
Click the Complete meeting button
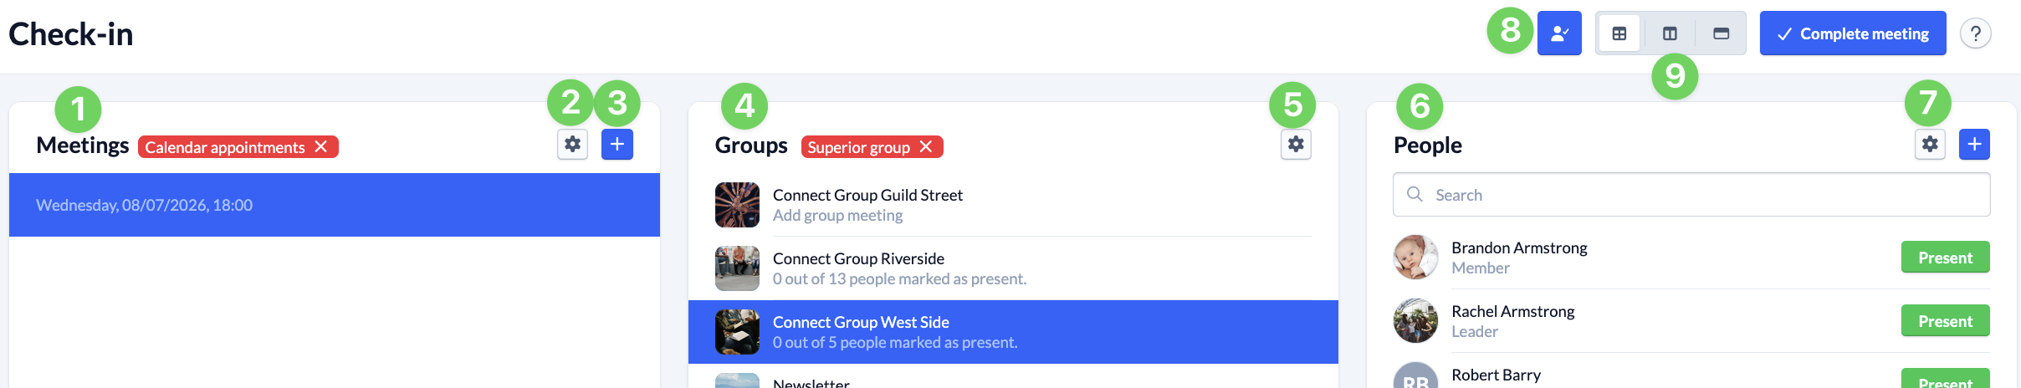pos(1853,33)
